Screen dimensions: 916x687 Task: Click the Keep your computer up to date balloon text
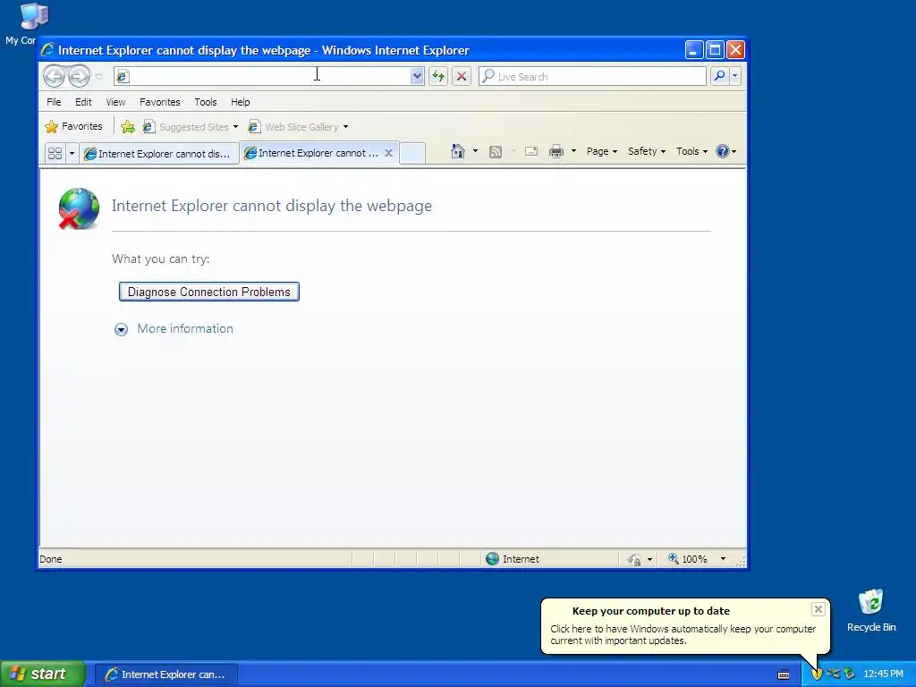683,634
